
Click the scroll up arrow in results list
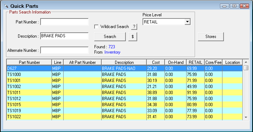(246, 62)
